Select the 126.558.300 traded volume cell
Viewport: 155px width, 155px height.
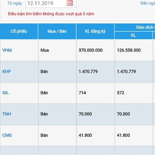[x=134, y=50]
